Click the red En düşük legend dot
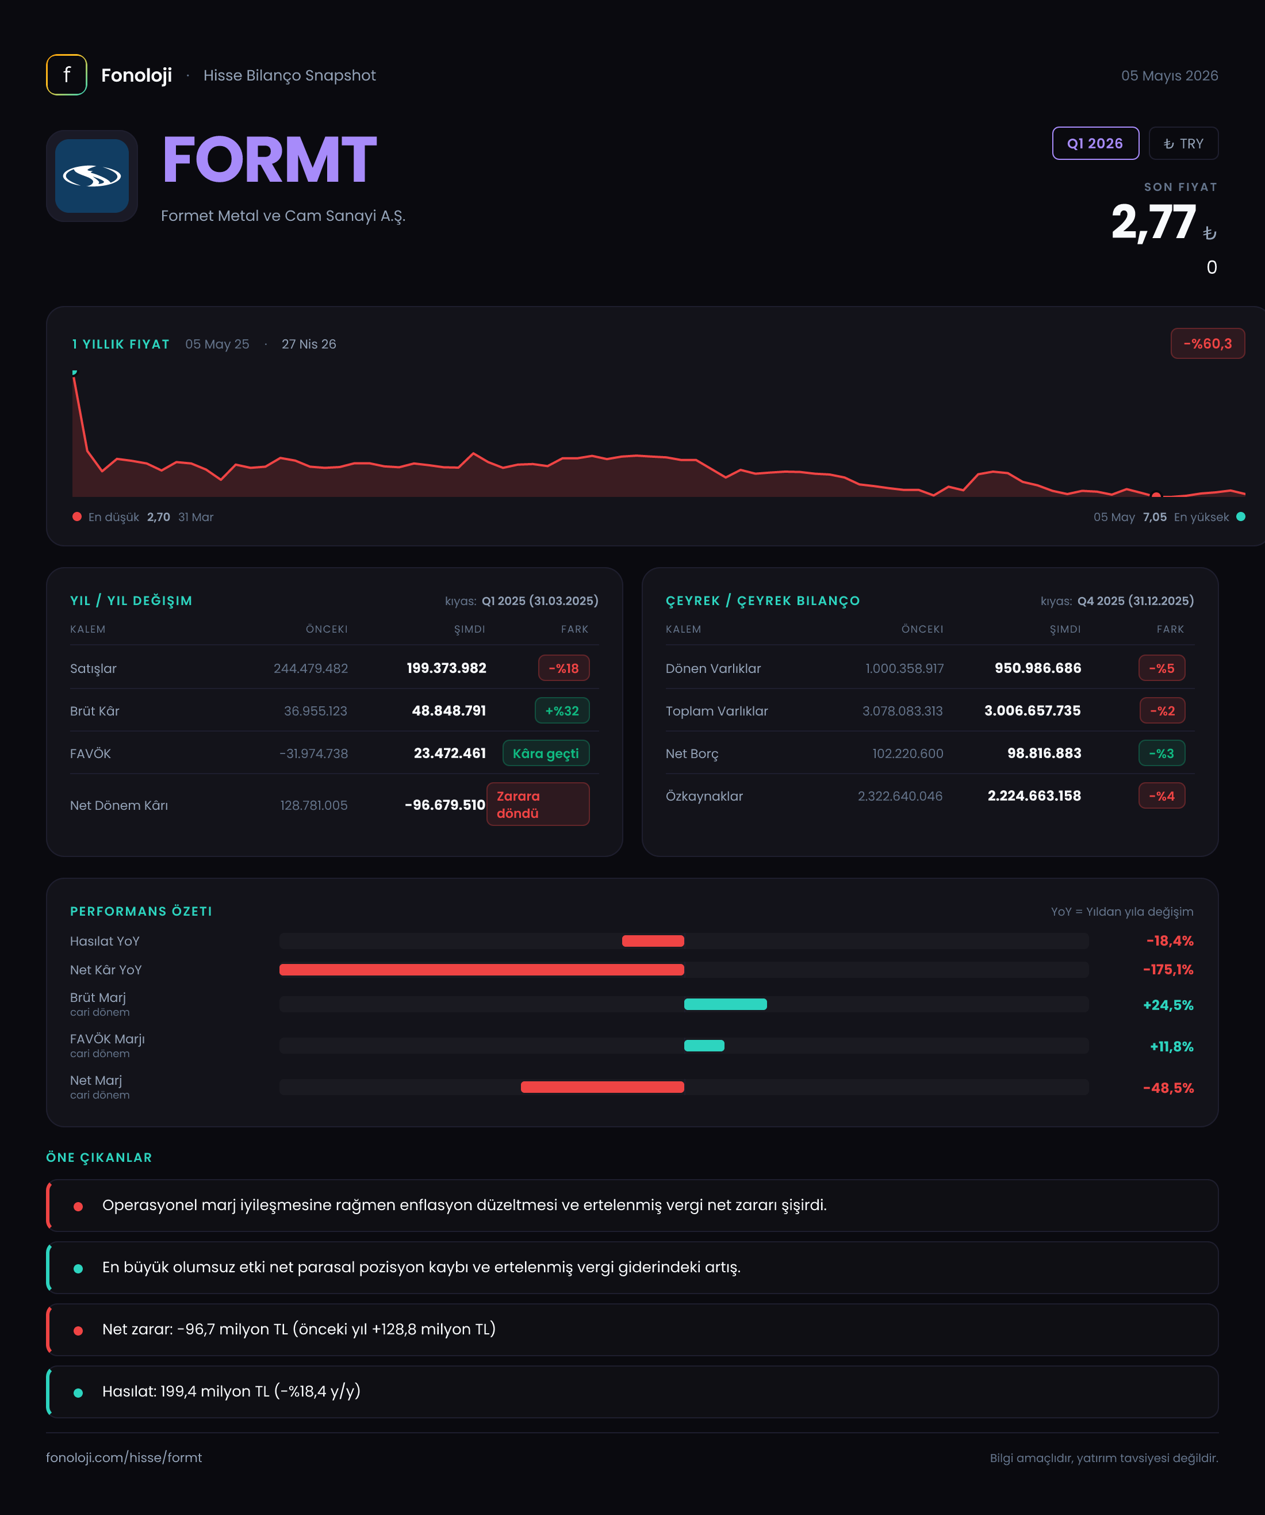 pos(77,517)
